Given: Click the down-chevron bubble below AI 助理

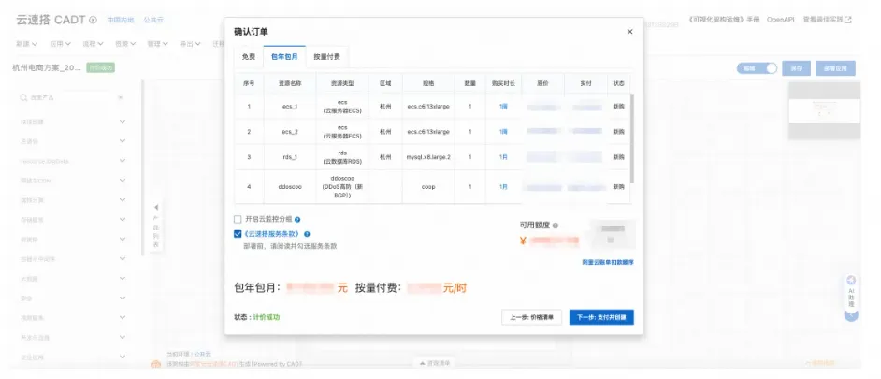Looking at the screenshot, I should coord(851,315).
